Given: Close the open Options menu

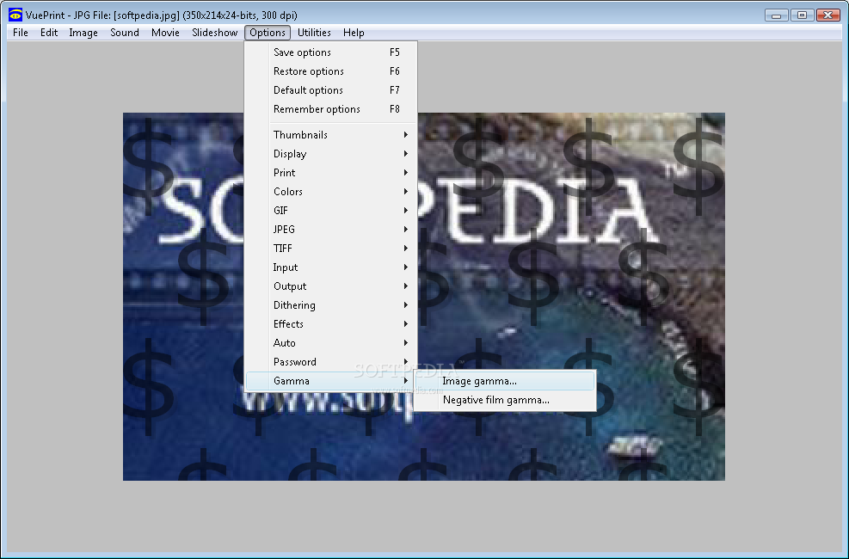Looking at the screenshot, I should [x=268, y=33].
